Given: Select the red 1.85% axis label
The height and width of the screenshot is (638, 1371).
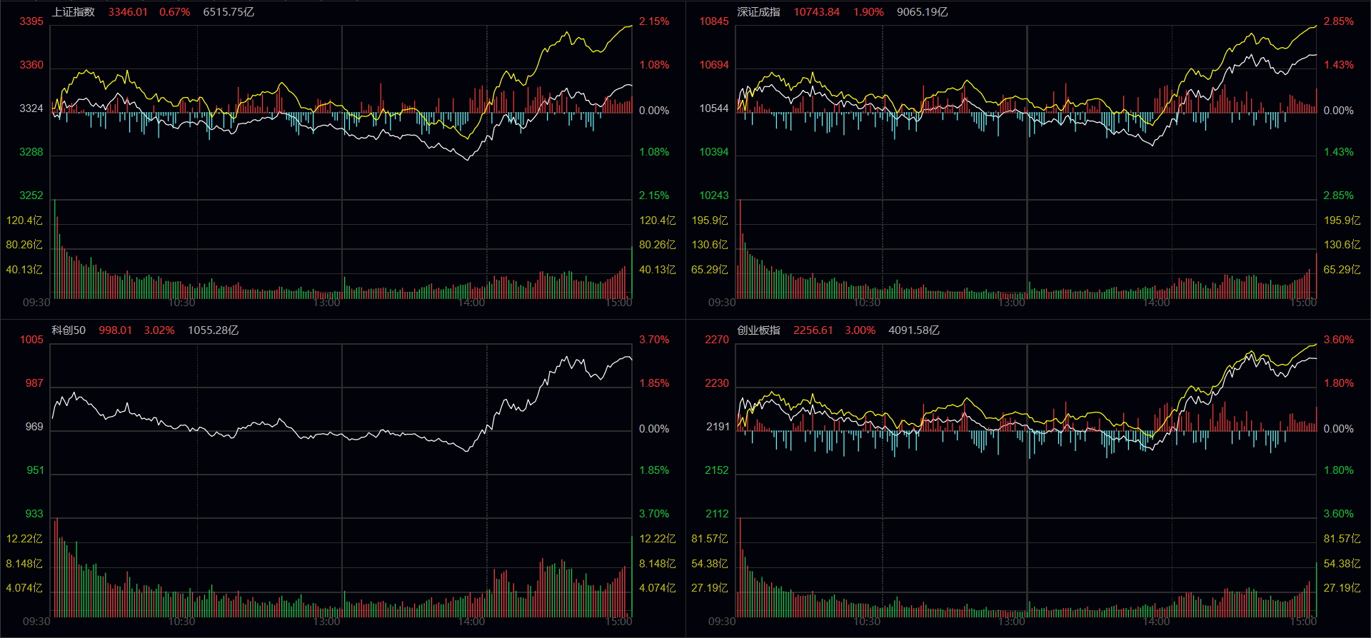Looking at the screenshot, I should 654,383.
